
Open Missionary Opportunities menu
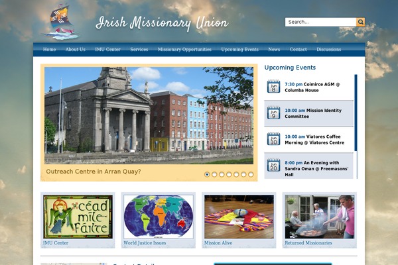click(184, 50)
